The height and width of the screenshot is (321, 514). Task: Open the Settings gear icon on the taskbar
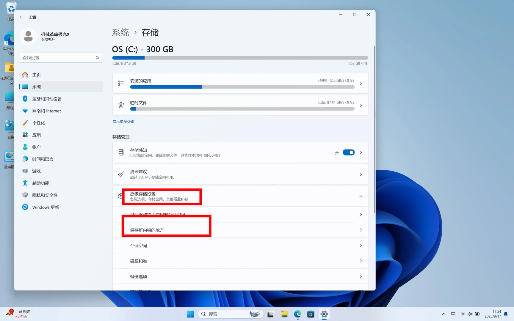point(324,314)
